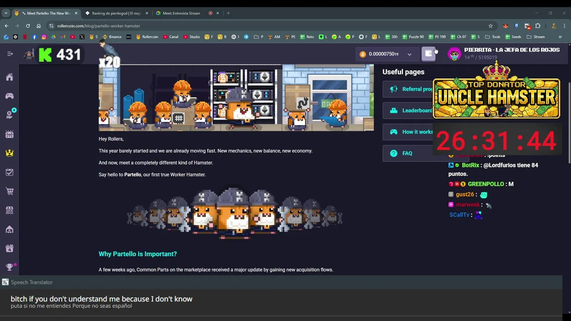The image size is (571, 321).
Task: Open the Binance bookmark
Action: click(x=112, y=37)
